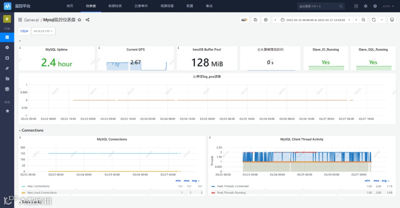Refresh the dashboard data

(374, 20)
